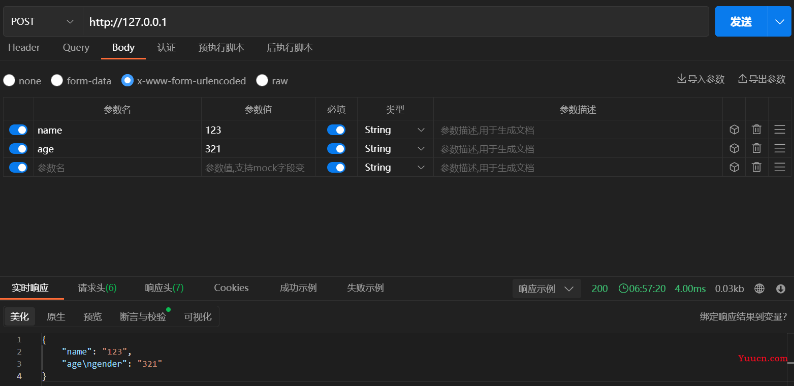Switch to the Query tab

76,48
